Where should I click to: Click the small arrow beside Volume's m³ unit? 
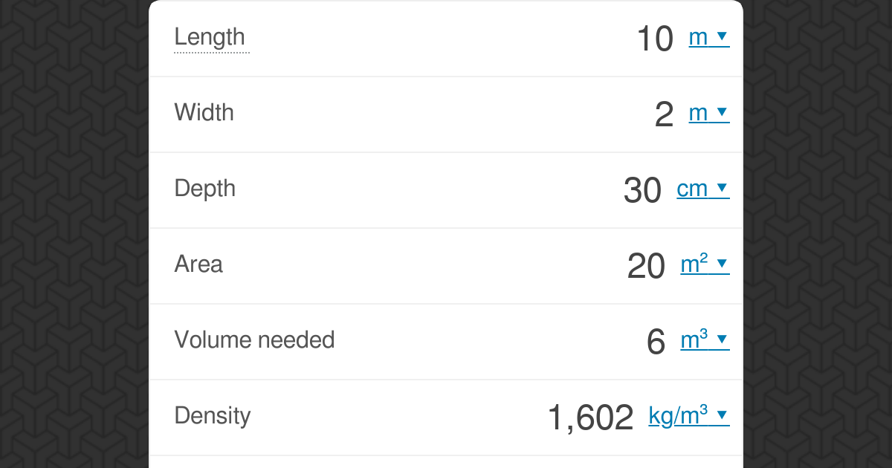click(722, 340)
